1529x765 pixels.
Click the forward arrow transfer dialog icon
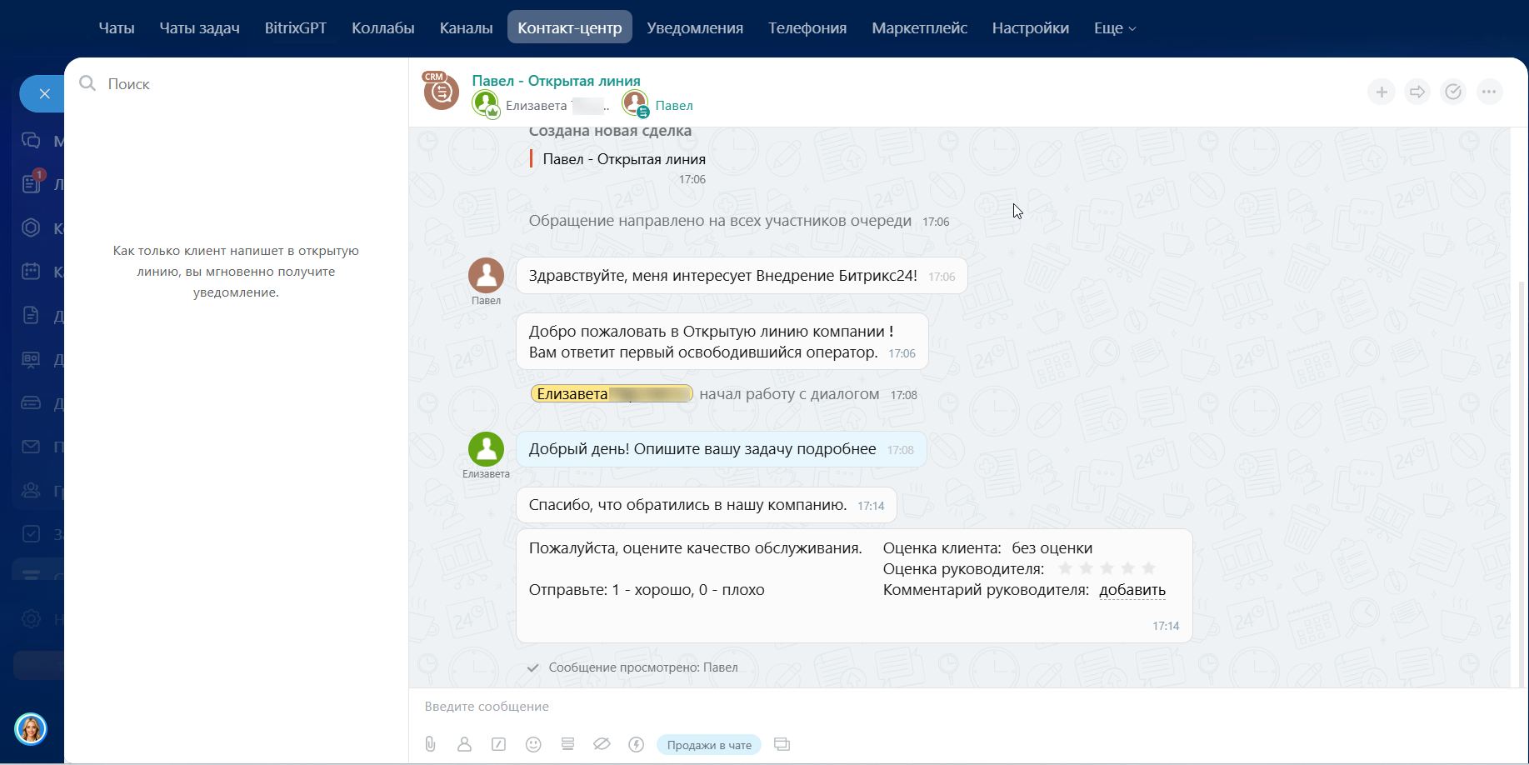click(1417, 92)
